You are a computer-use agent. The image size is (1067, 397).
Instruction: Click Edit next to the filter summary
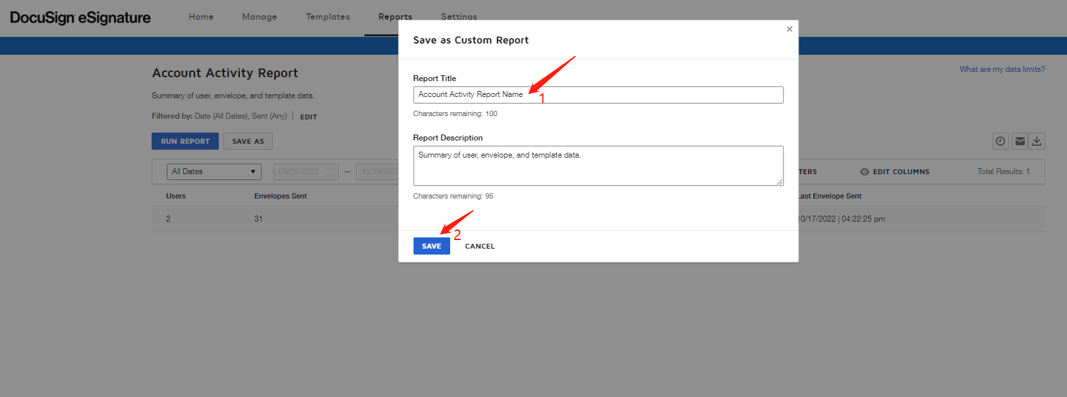[x=308, y=117]
